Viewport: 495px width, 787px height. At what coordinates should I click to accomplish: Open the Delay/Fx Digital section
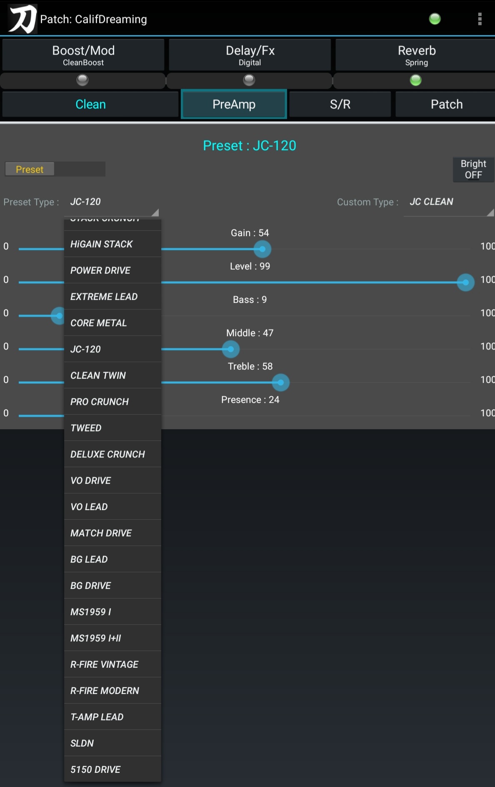(x=250, y=55)
